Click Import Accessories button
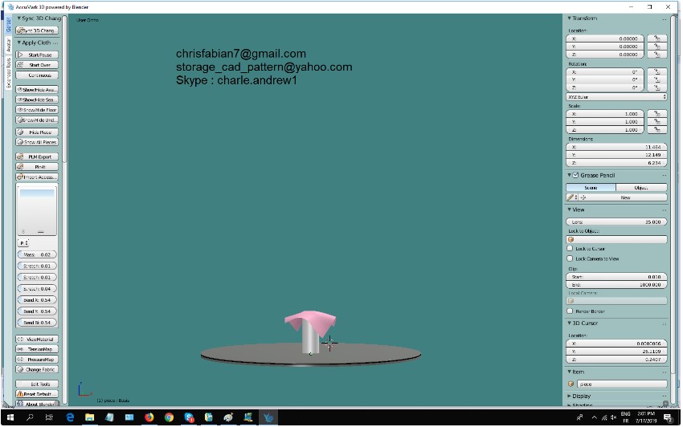683x427 pixels. 37,177
